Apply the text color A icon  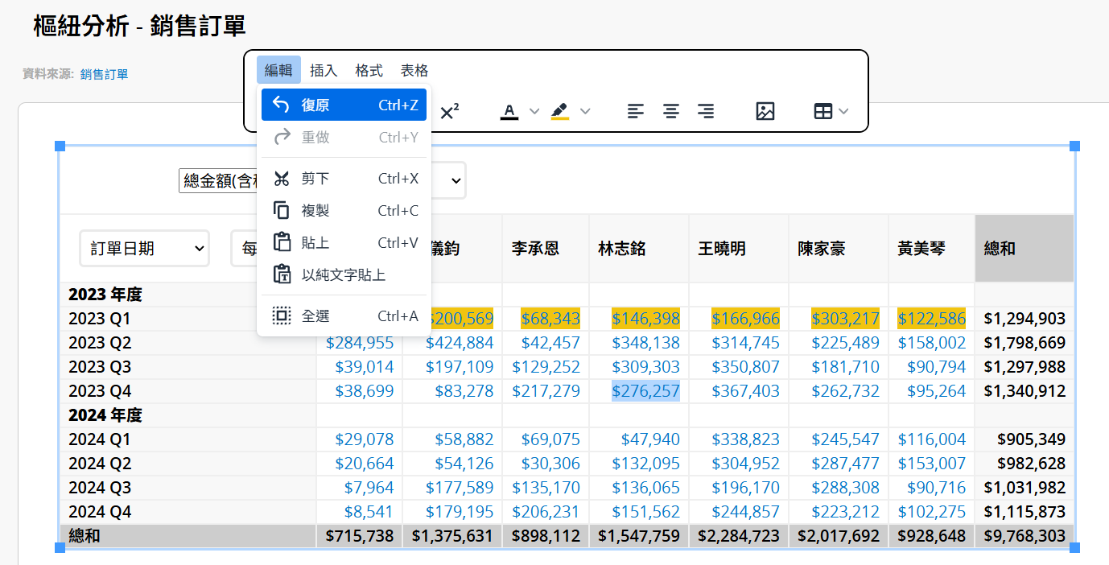click(509, 112)
